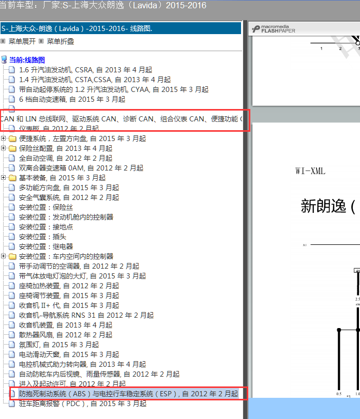The width and height of the screenshot is (360, 419).
Task: Click folder icon of 便捷系统，左置方向盘
Action: 12,138
